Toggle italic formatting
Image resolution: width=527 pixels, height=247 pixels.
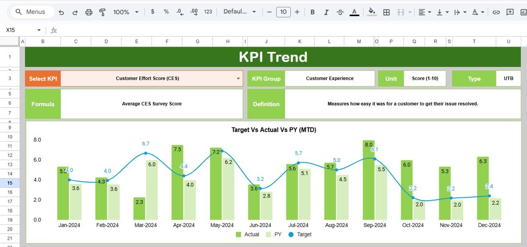tap(326, 12)
